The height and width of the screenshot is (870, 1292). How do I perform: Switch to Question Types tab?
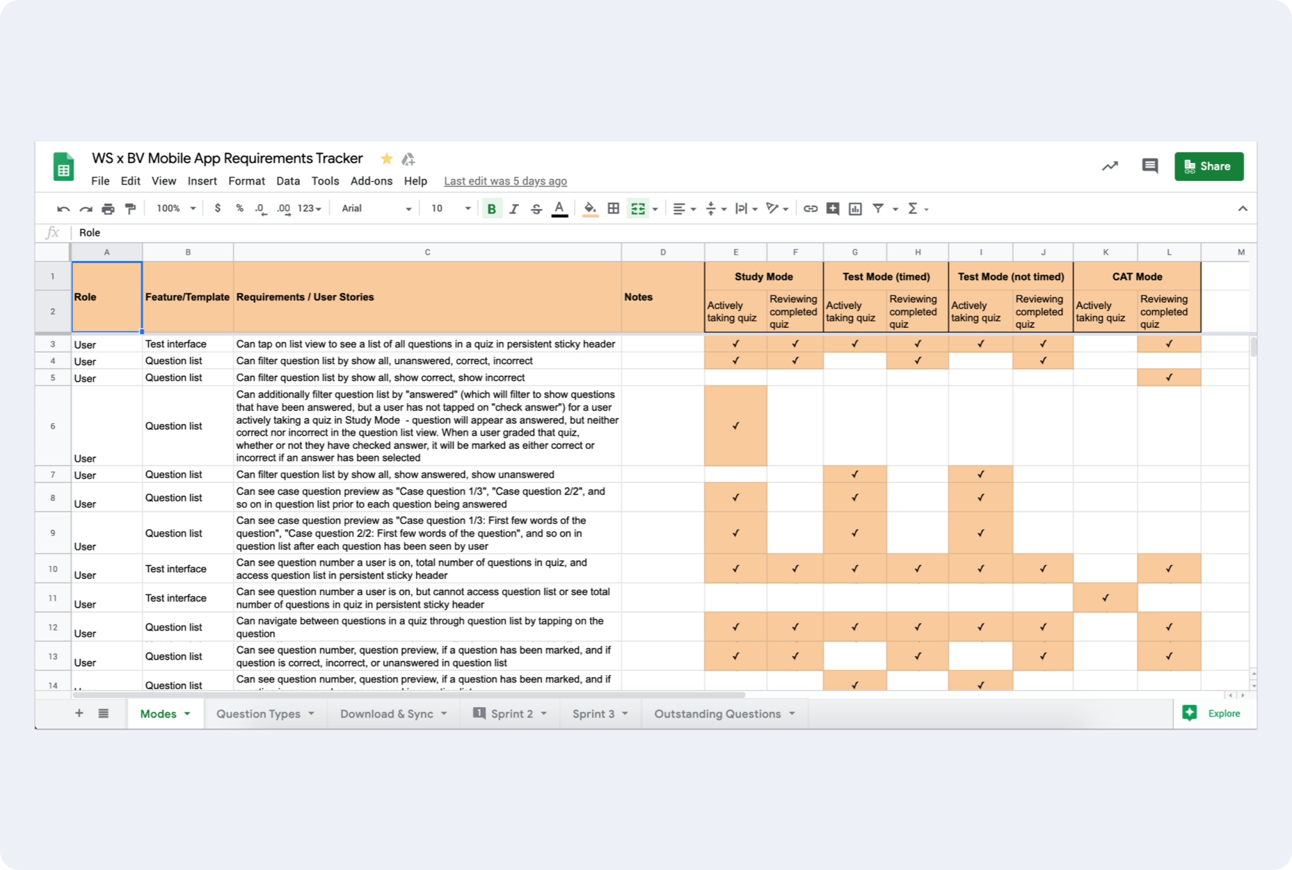tap(258, 714)
